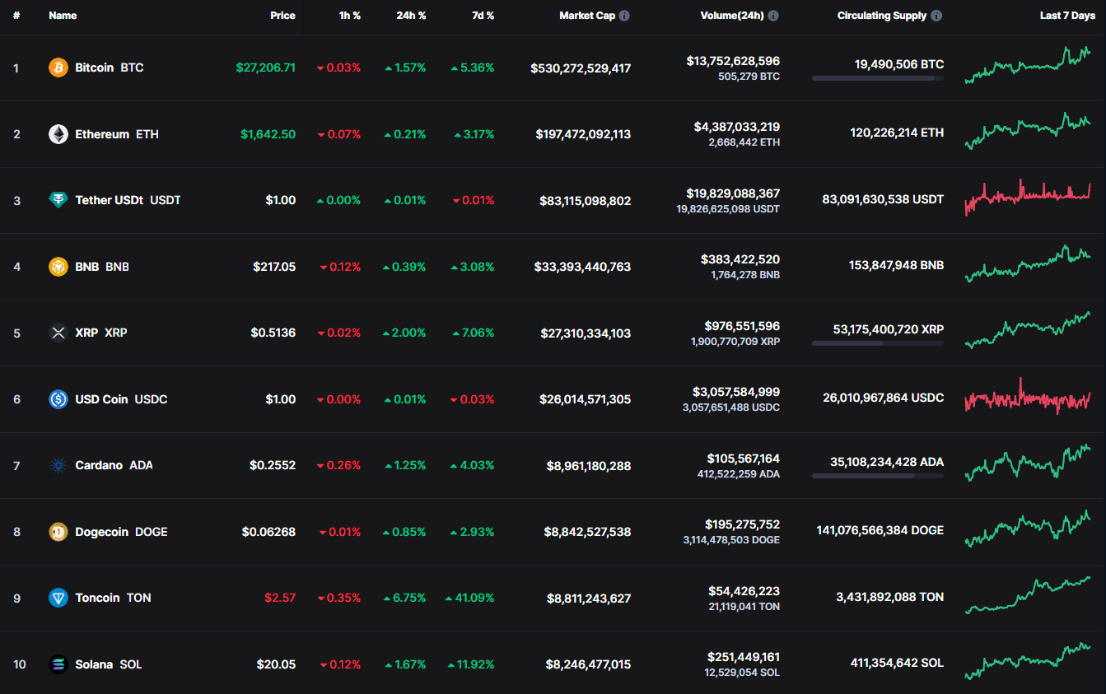
Task: Click the Solana logo icon
Action: point(58,664)
